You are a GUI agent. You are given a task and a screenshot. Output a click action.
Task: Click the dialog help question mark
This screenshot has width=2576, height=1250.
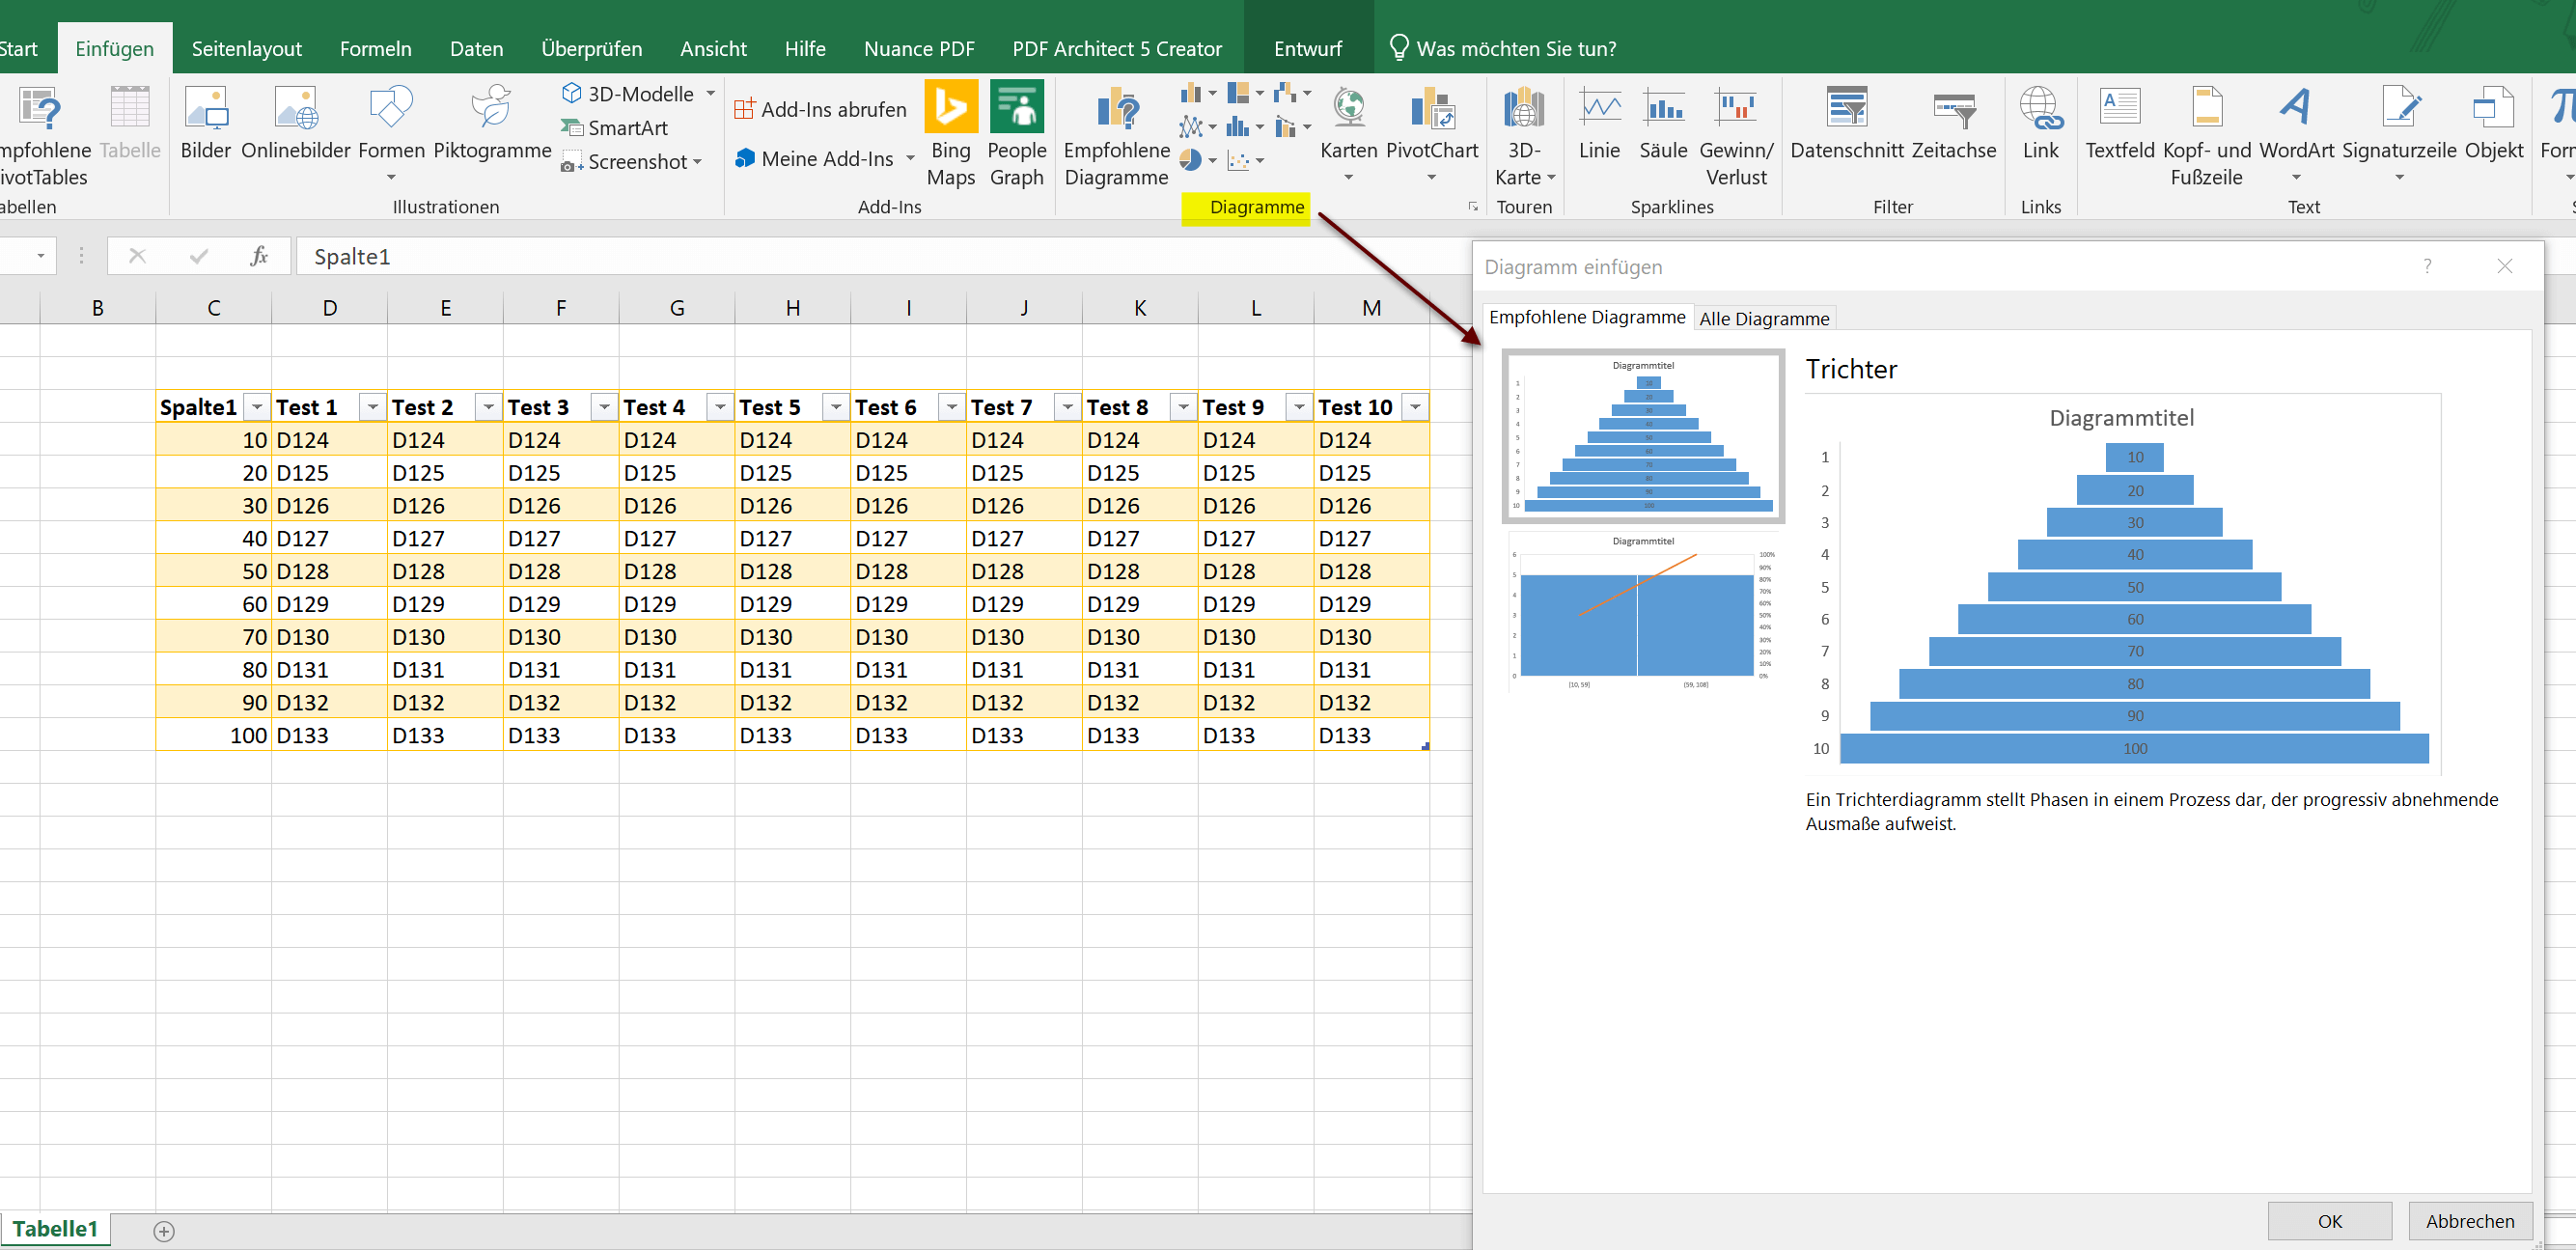pyautogui.click(x=2427, y=266)
